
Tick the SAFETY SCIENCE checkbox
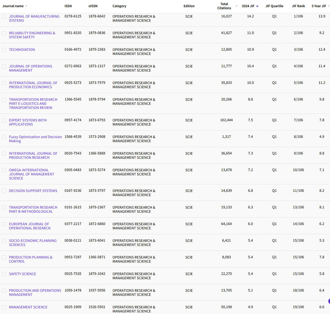4,274
